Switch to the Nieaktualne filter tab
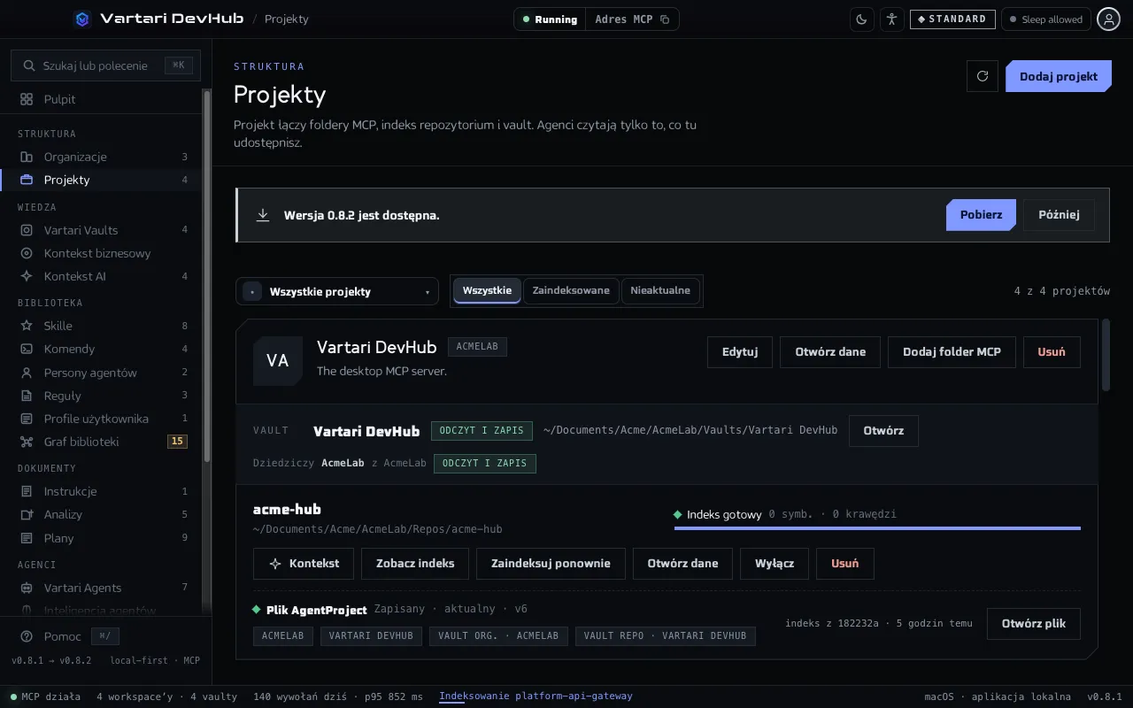The image size is (1133, 708). [x=660, y=290]
